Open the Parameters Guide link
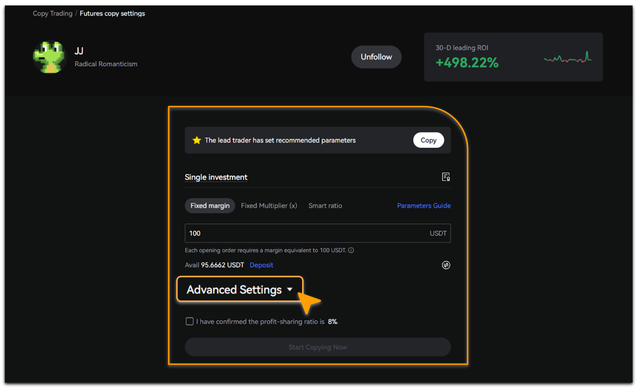This screenshot has width=638, height=389. pyautogui.click(x=424, y=206)
